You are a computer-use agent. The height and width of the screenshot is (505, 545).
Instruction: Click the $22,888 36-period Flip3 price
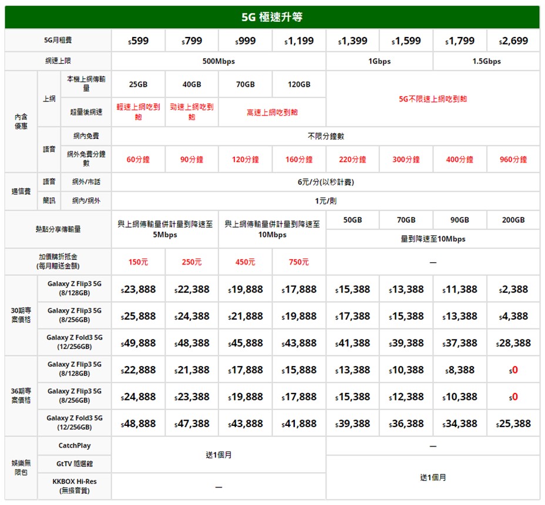pyautogui.click(x=139, y=370)
